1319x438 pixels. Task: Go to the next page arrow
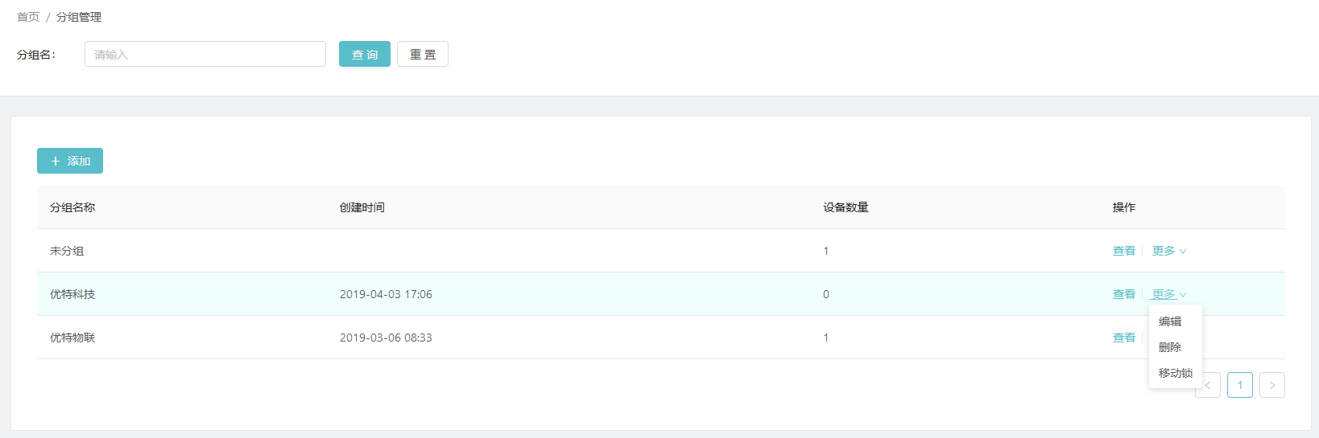point(1272,385)
